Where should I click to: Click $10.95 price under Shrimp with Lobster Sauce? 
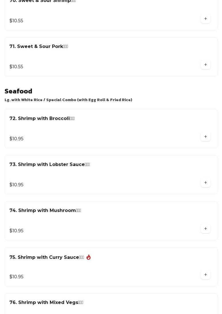point(17,185)
